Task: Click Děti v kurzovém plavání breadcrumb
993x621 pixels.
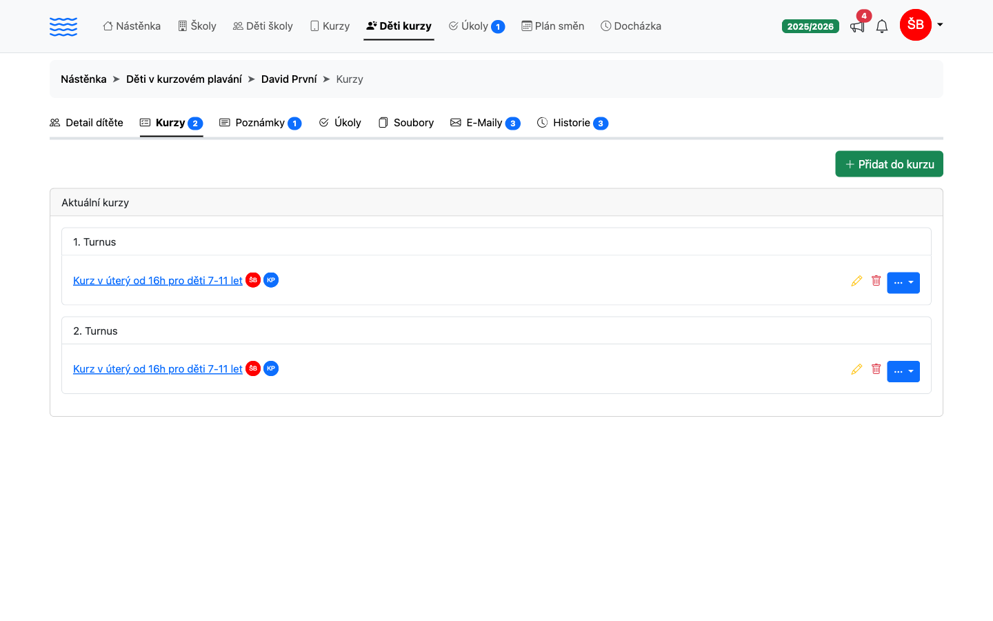Action: click(x=184, y=79)
